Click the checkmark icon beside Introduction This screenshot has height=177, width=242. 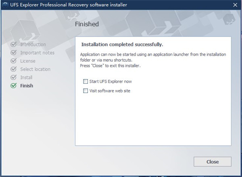[x=14, y=45]
